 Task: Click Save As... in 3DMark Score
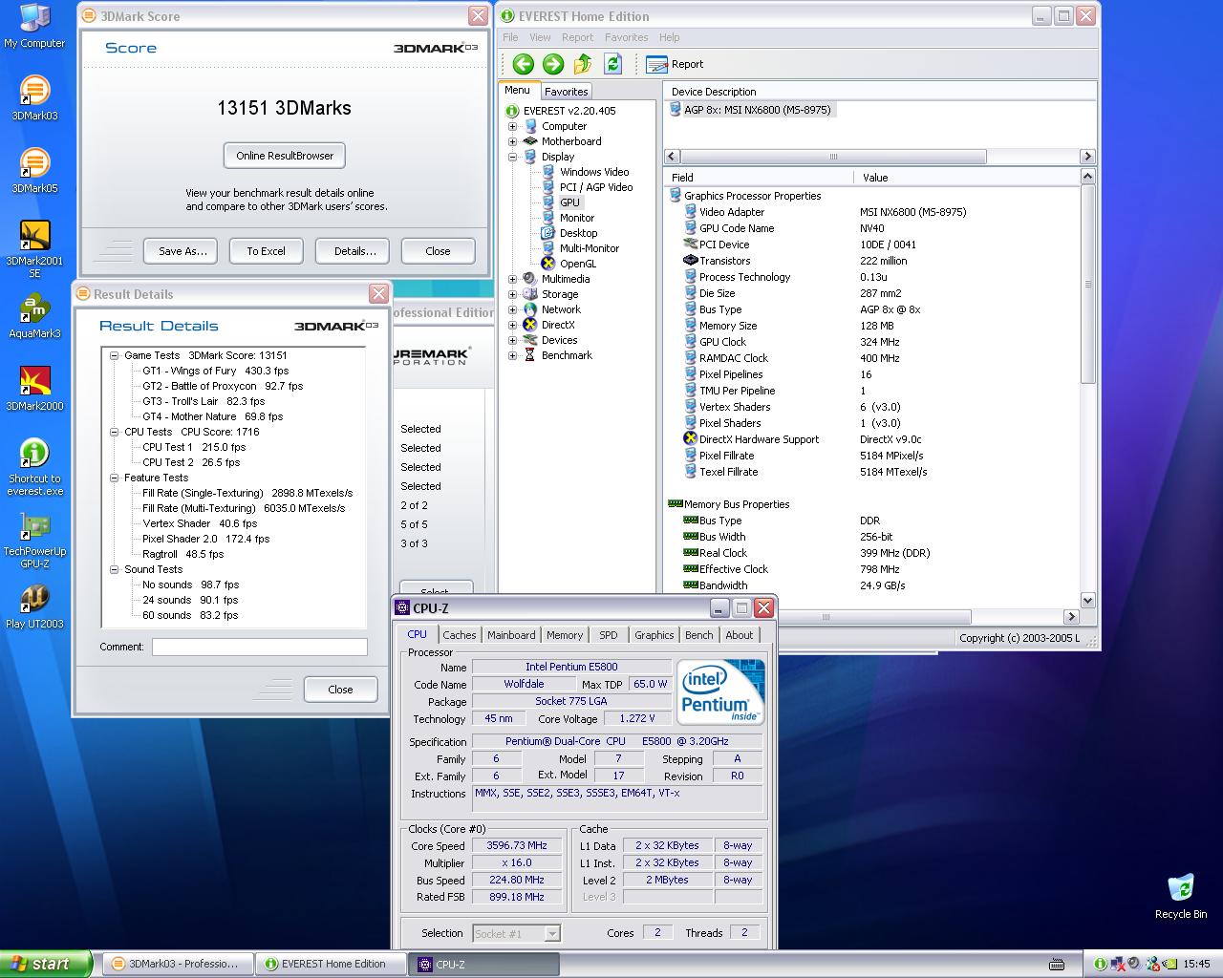tap(182, 251)
